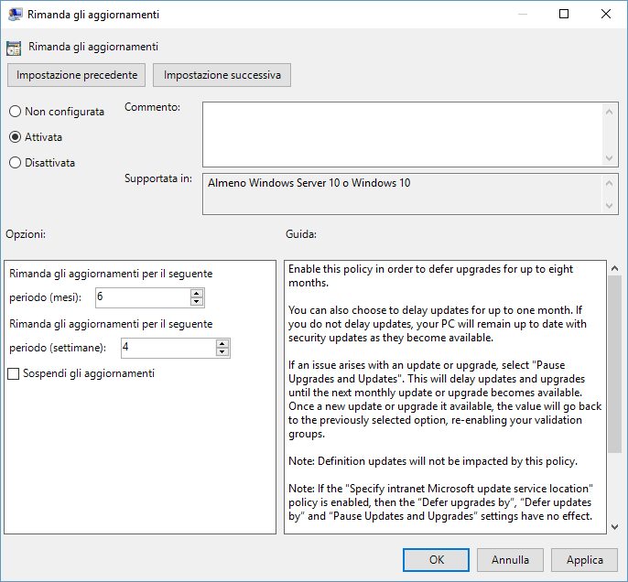The width and height of the screenshot is (628, 582).
Task: Increase the months (mesi) value with the up arrow
Action: [197, 294]
